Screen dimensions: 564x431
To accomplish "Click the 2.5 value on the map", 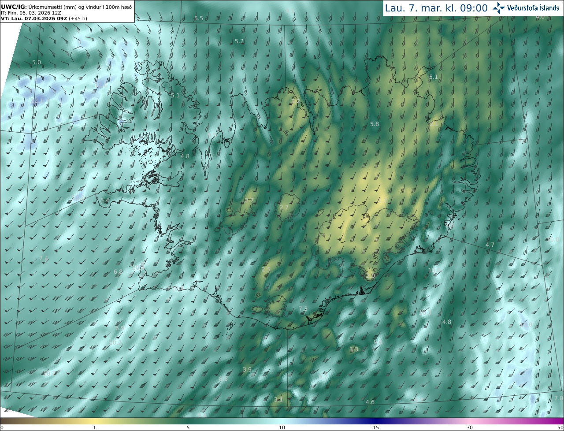I will tap(266, 270).
